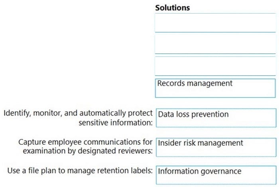Choose the Insider risk management answer box
The image size is (279, 187).
(x=216, y=147)
